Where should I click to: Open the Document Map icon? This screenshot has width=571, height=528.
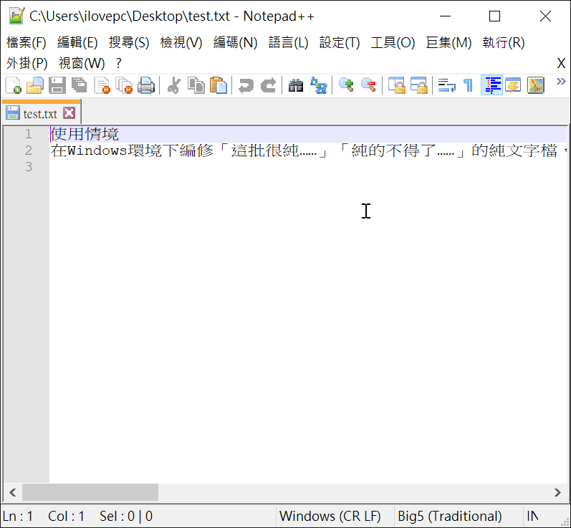click(536, 85)
